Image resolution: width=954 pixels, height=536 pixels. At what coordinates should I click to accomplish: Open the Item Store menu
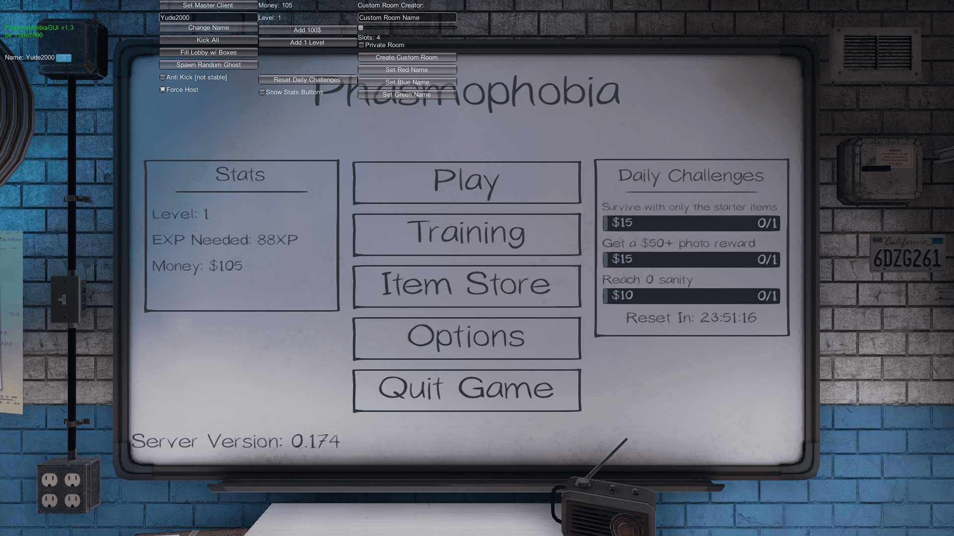tap(467, 286)
